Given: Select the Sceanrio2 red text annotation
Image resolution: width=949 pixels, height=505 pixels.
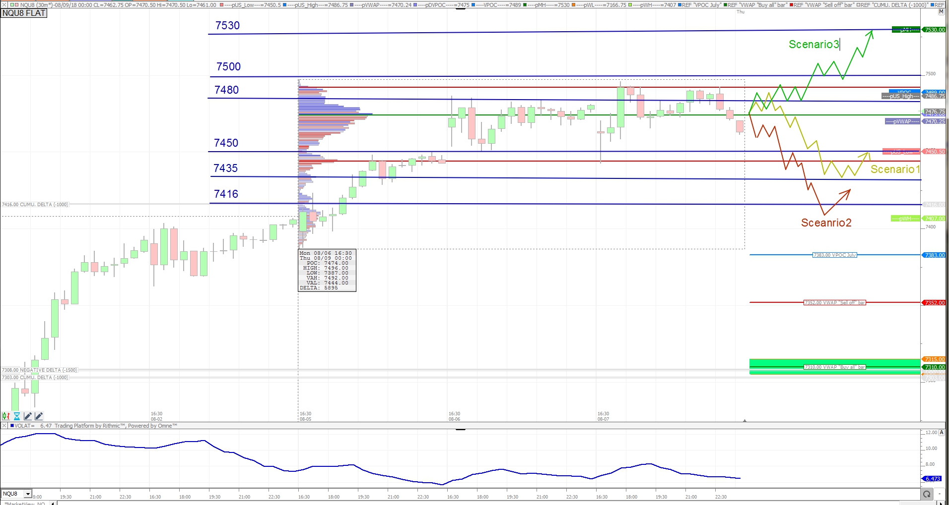Looking at the screenshot, I should tap(826, 223).
